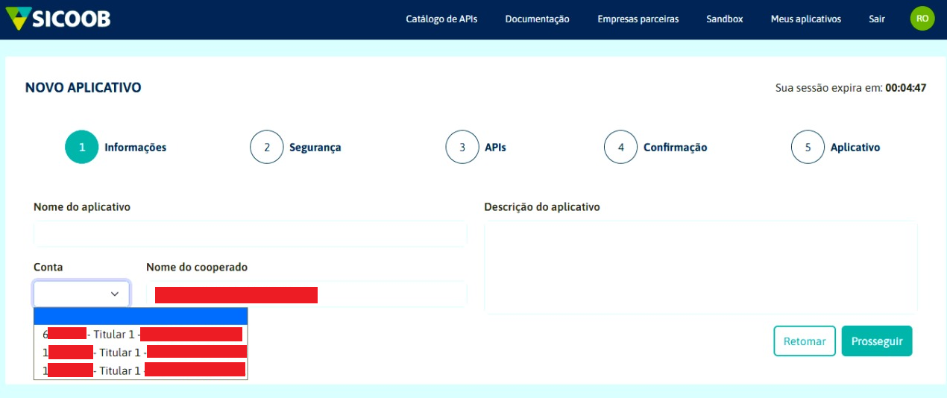The height and width of the screenshot is (398, 947).
Task: Click the Retomar button
Action: click(804, 341)
